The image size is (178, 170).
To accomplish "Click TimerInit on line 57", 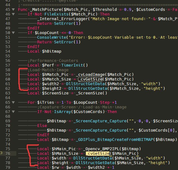I will point(72,65).
